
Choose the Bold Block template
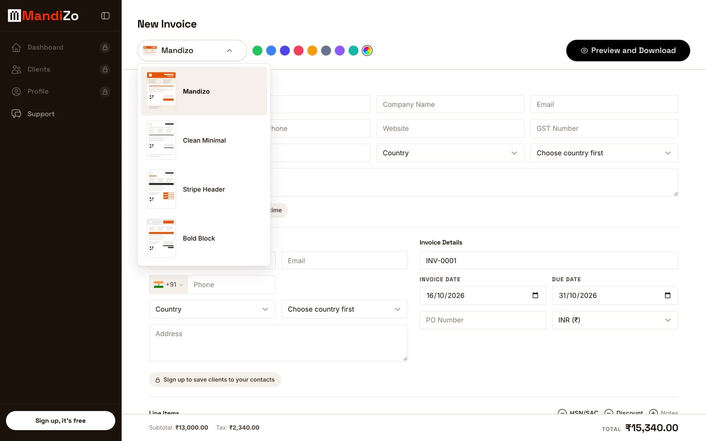coord(204,238)
